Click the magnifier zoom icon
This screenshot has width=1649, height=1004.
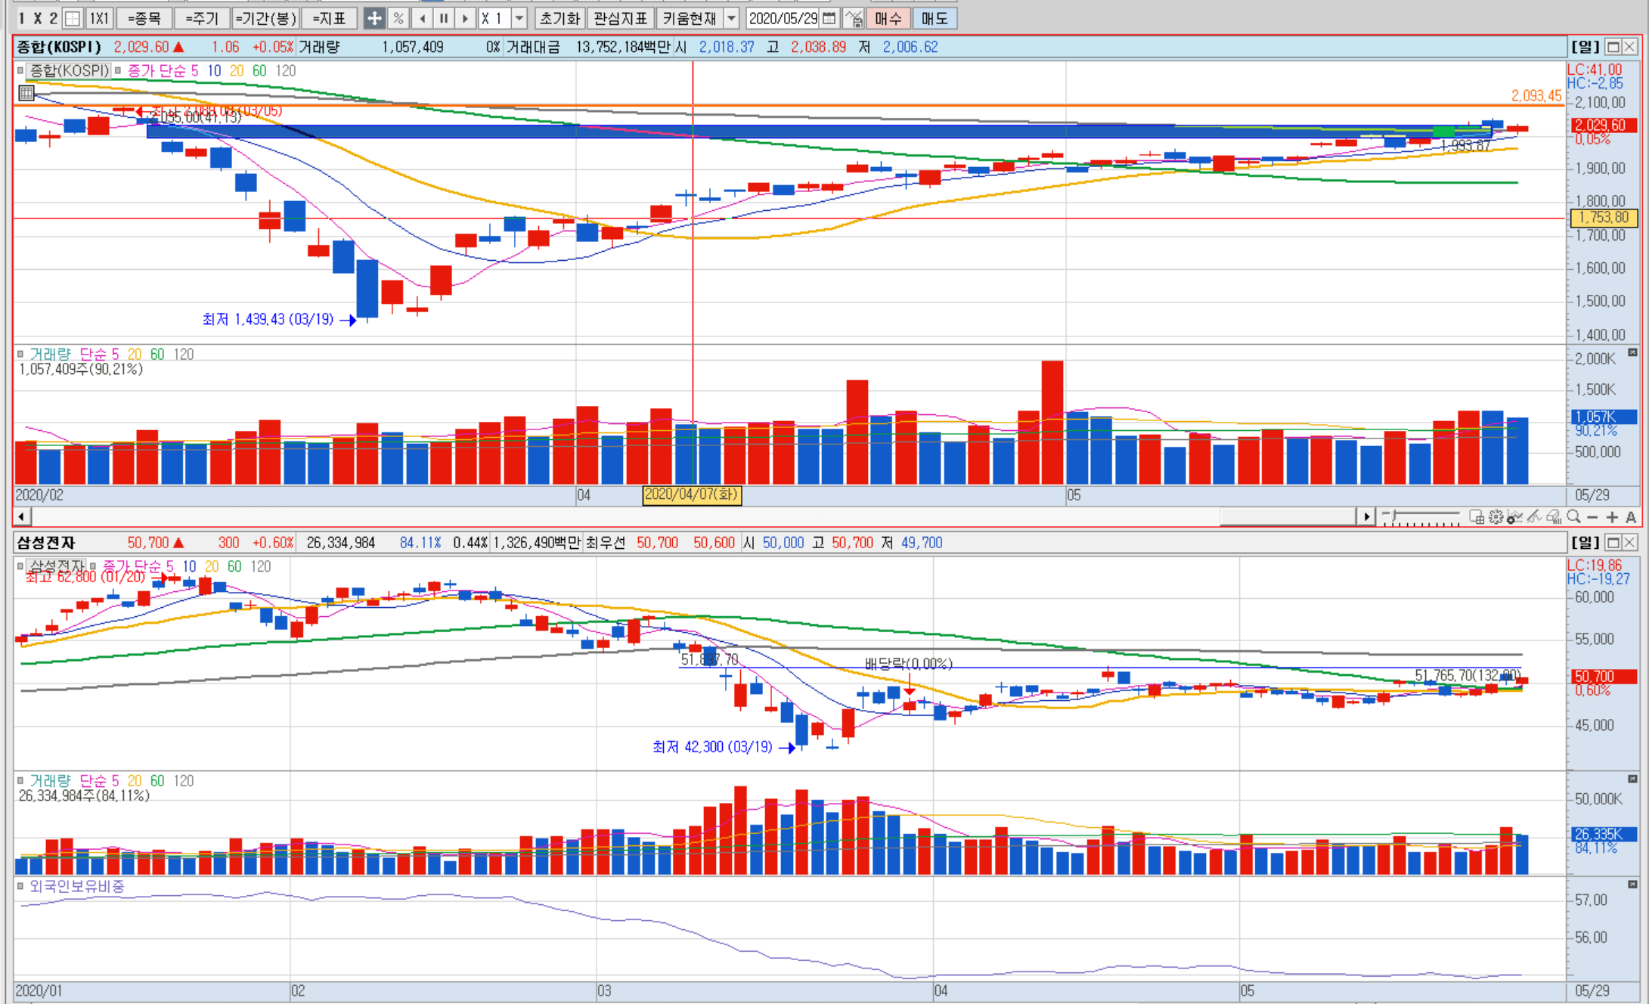pos(1574,517)
